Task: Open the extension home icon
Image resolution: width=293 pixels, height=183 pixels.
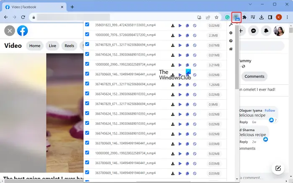Action: pyautogui.click(x=231, y=49)
